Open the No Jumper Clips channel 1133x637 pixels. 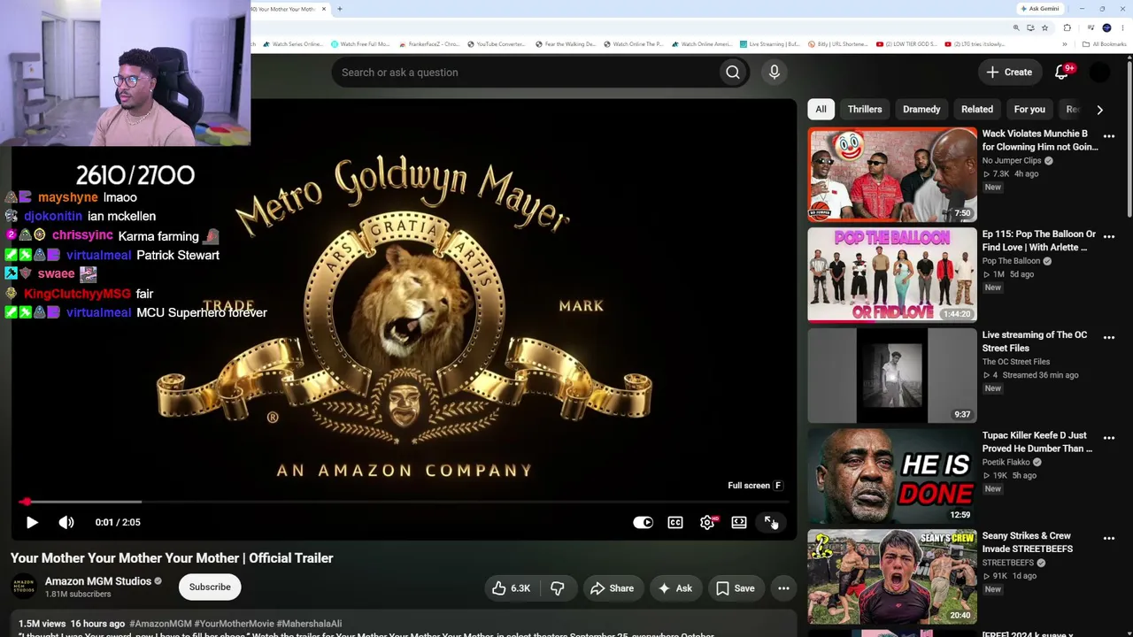1012,161
